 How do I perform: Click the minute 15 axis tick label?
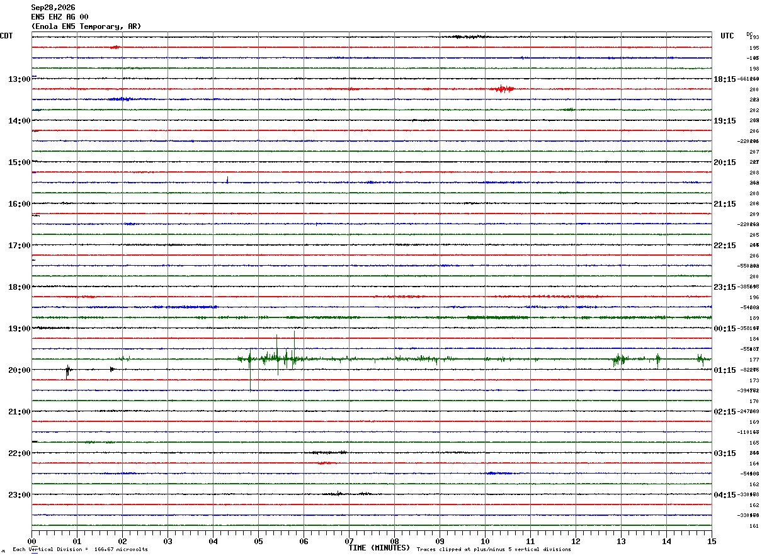click(x=712, y=542)
